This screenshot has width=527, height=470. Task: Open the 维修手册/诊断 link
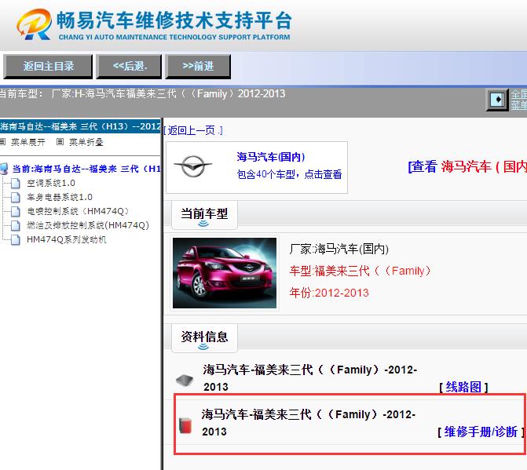click(481, 432)
